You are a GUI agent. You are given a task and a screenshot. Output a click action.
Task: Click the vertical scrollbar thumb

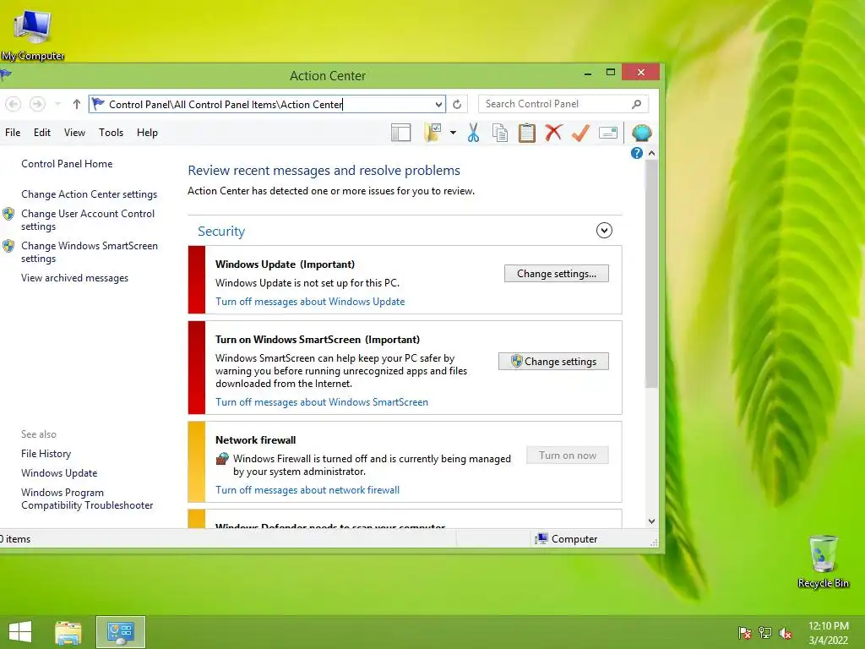coord(651,273)
